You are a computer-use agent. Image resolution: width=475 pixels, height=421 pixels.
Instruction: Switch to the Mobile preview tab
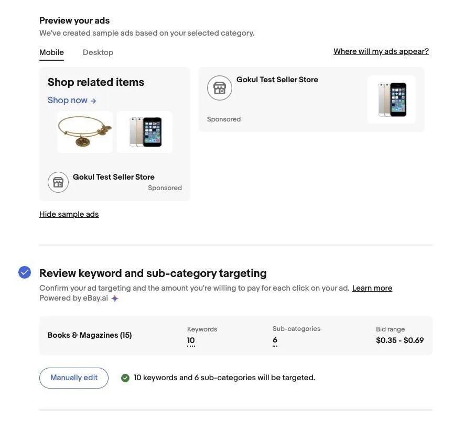[x=51, y=52]
